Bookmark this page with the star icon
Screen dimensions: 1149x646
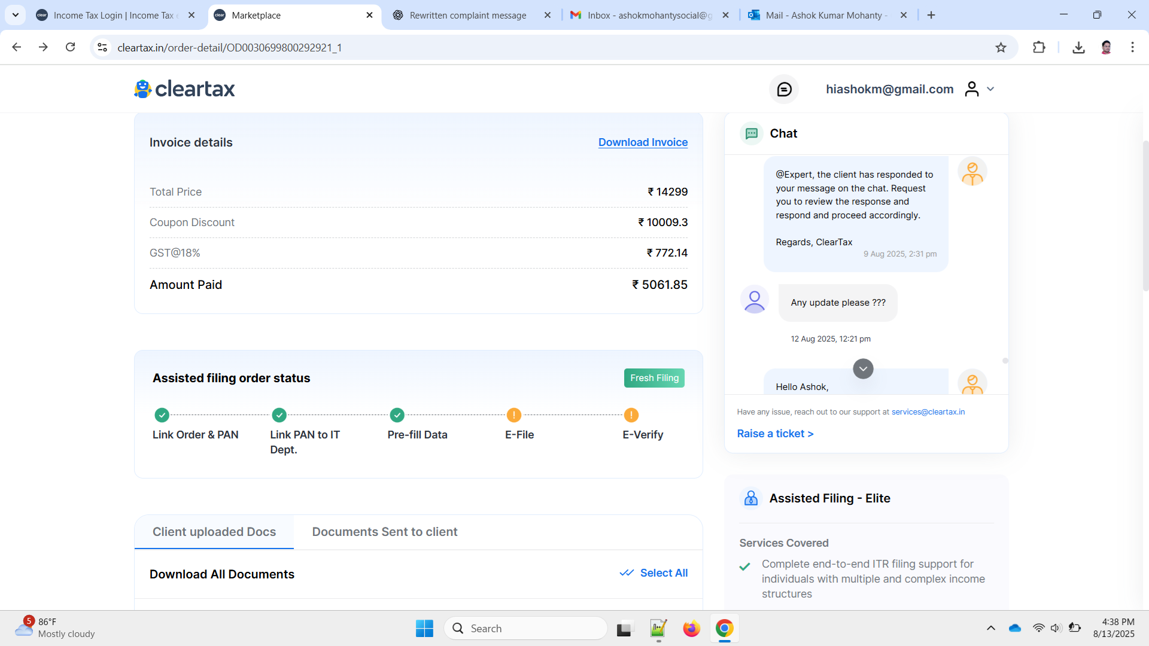[1001, 47]
